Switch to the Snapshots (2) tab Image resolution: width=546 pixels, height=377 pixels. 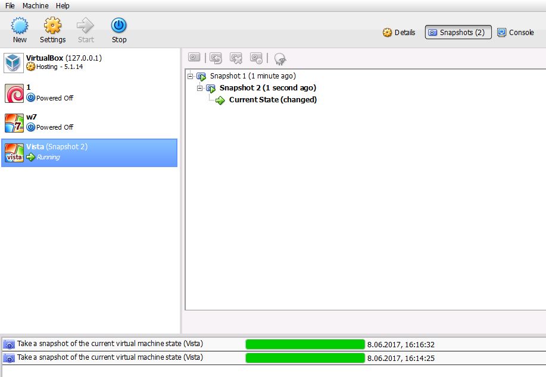[458, 32]
